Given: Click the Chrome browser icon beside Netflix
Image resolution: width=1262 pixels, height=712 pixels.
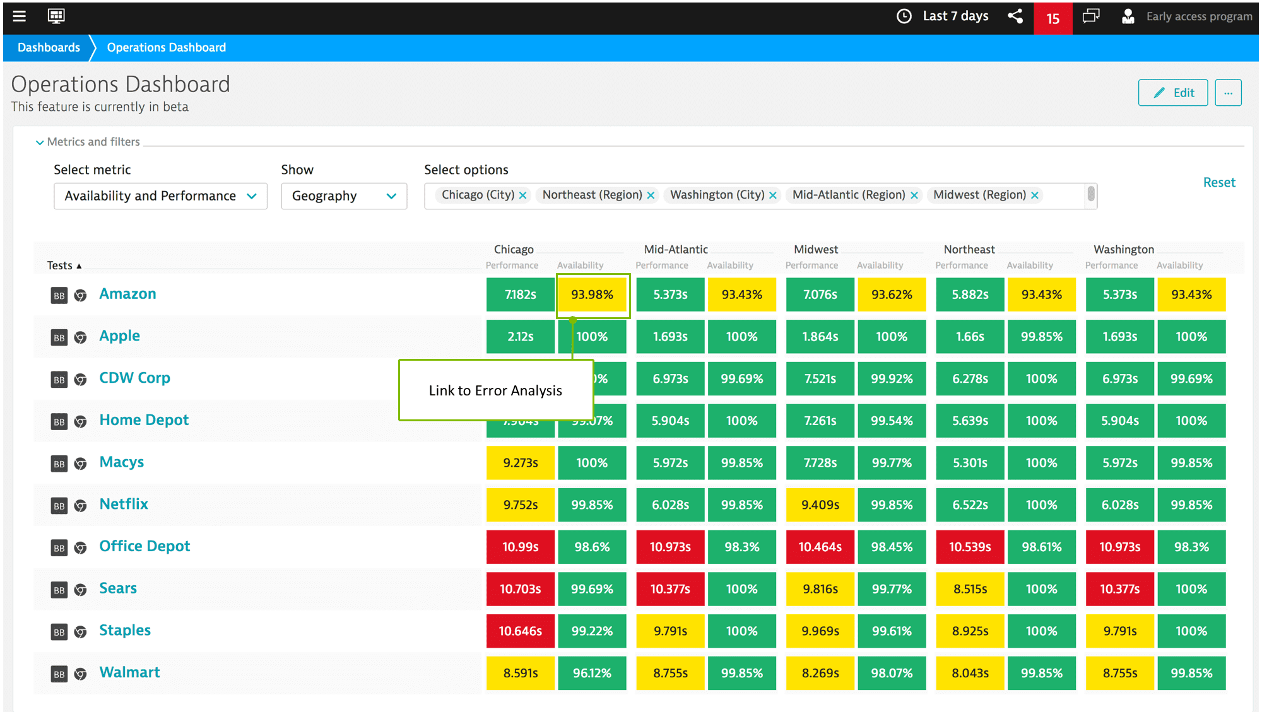Looking at the screenshot, I should pos(80,506).
